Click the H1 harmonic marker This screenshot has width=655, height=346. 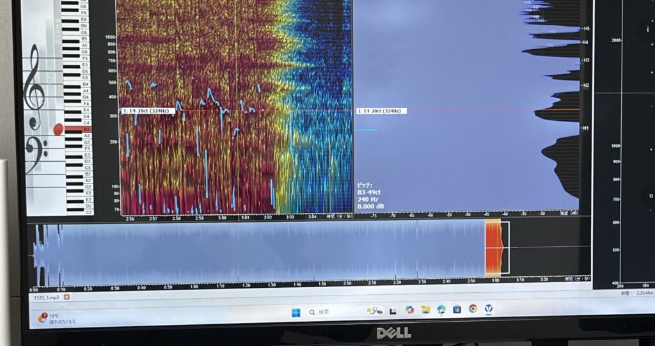585,129
